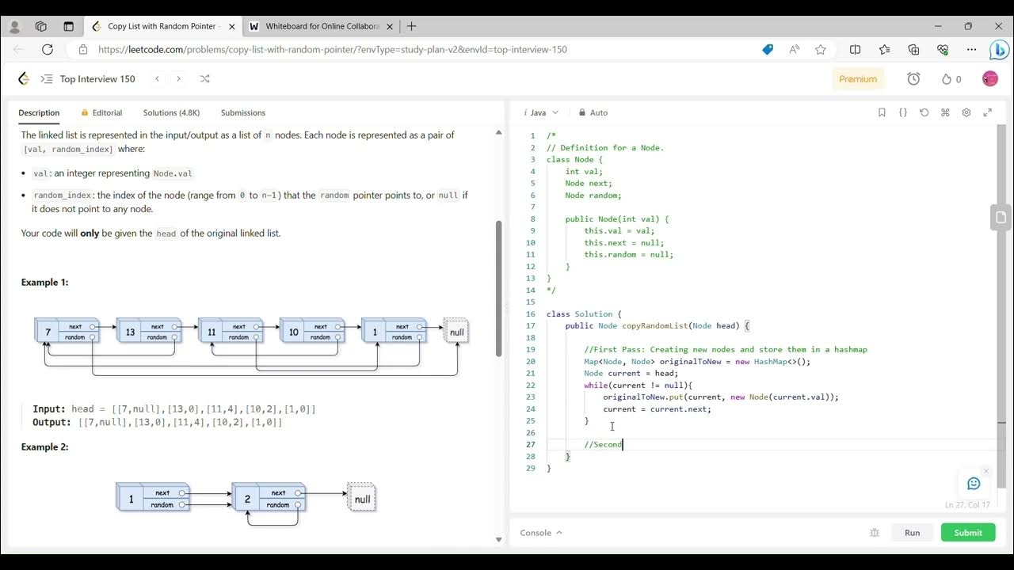Open editor keyboard shortcuts icon
The image size is (1014, 570).
point(945,112)
